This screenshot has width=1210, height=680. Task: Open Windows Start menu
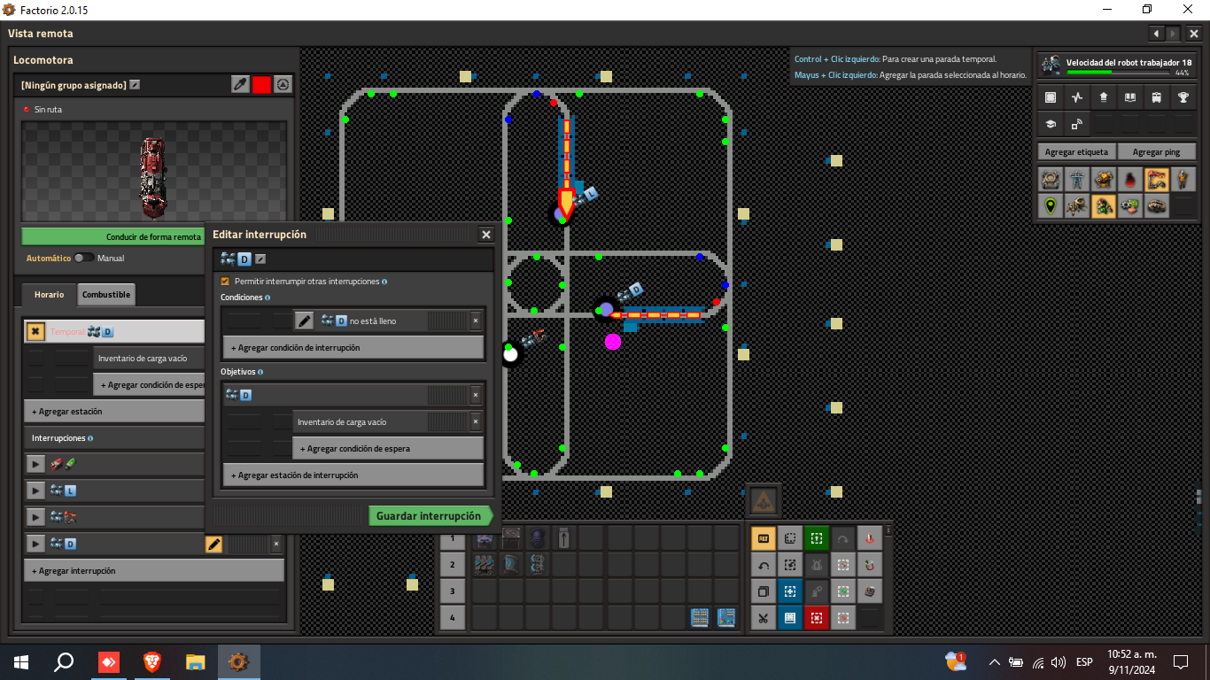click(x=21, y=662)
